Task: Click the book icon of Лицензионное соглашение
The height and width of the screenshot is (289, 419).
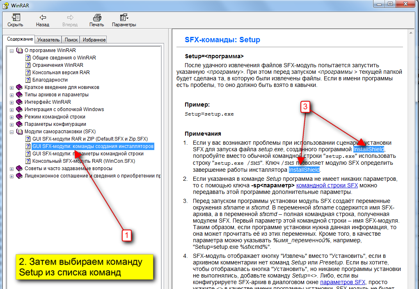Action: click(x=19, y=176)
